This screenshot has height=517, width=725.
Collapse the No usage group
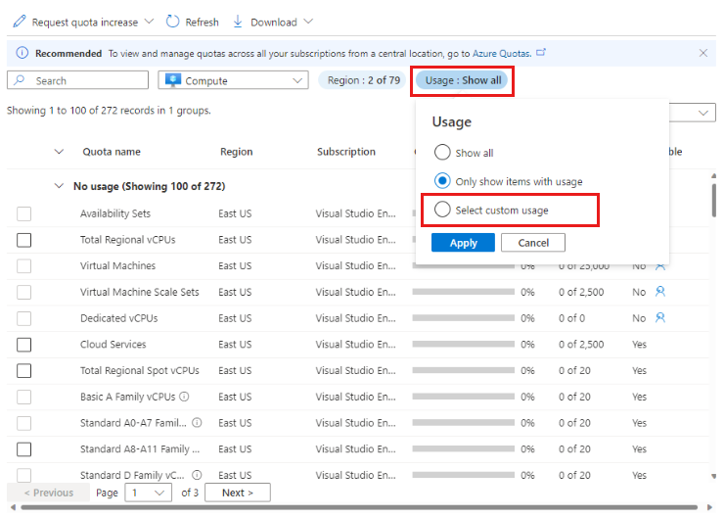[x=60, y=186]
